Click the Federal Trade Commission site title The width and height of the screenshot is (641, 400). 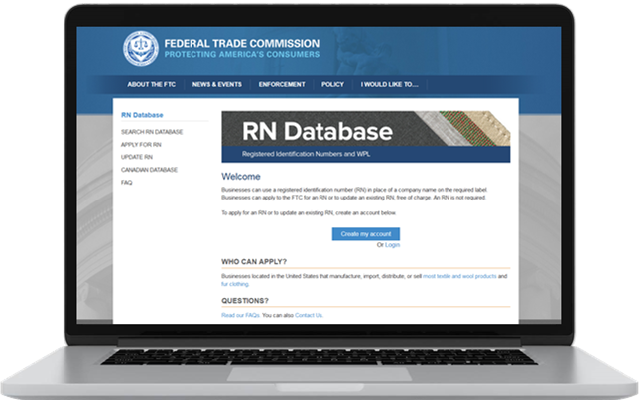click(x=241, y=44)
